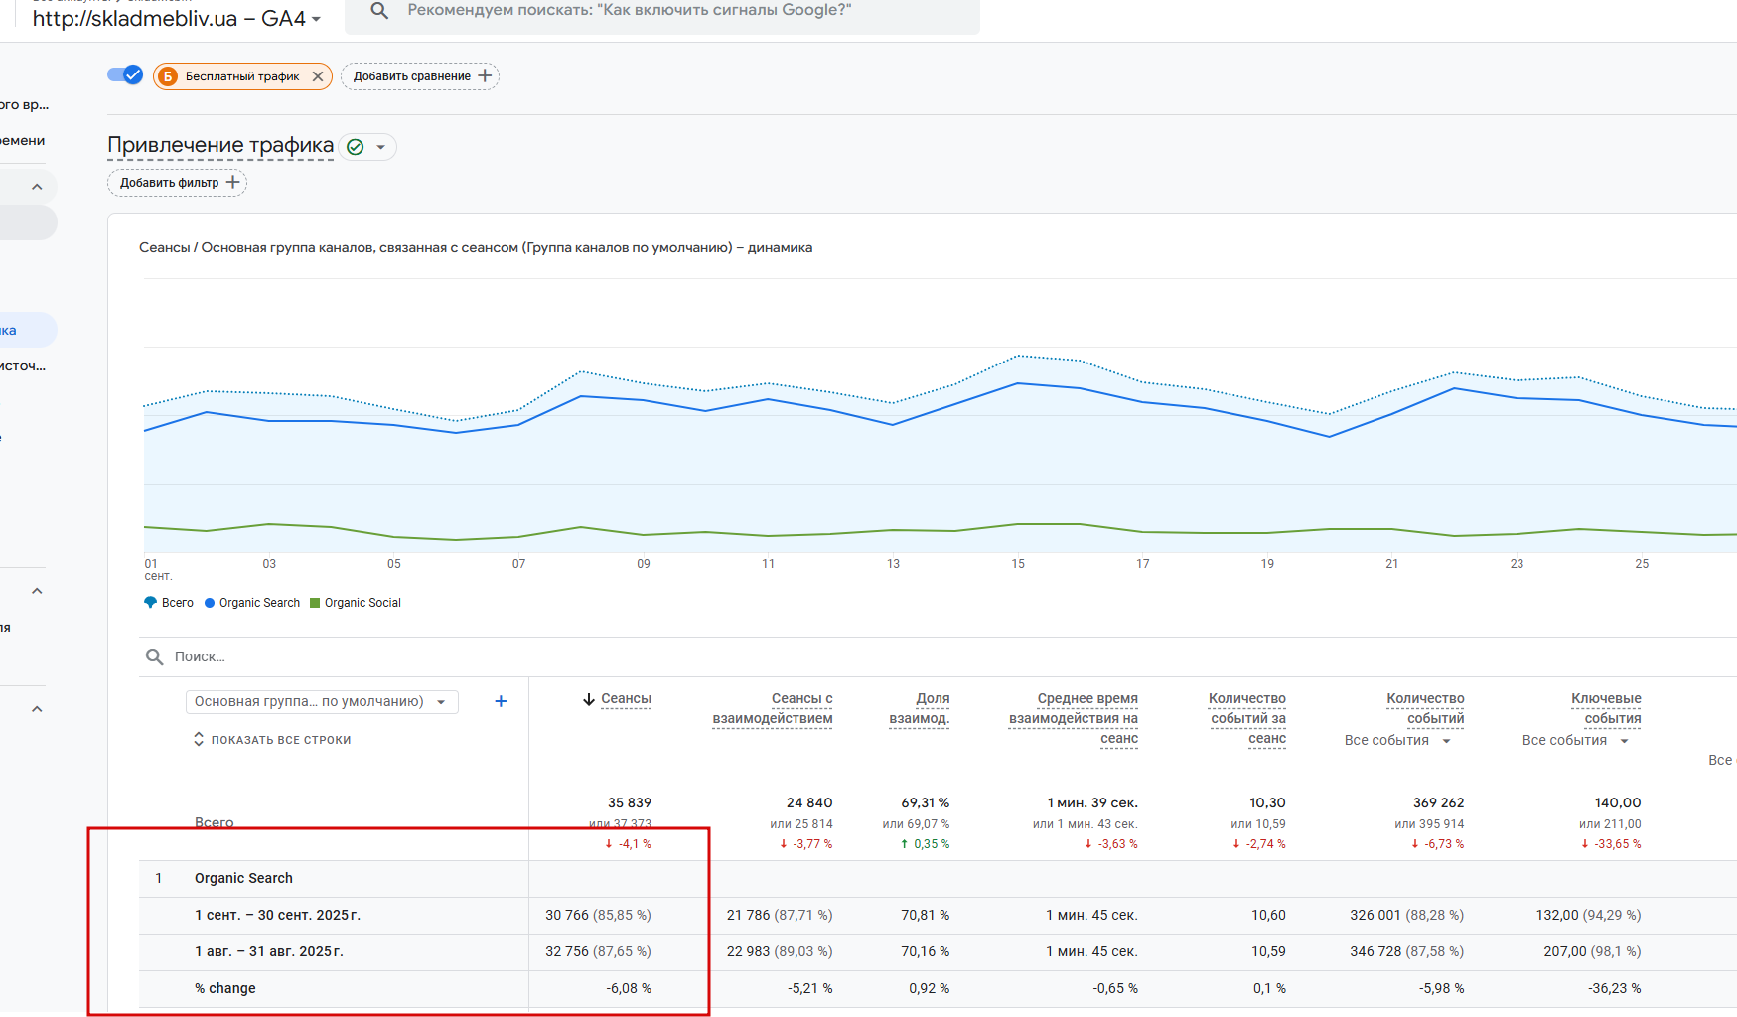Click ПОКАЗАТЬ ВСЕ СТРОКИ
1737x1017 pixels.
[272, 740]
